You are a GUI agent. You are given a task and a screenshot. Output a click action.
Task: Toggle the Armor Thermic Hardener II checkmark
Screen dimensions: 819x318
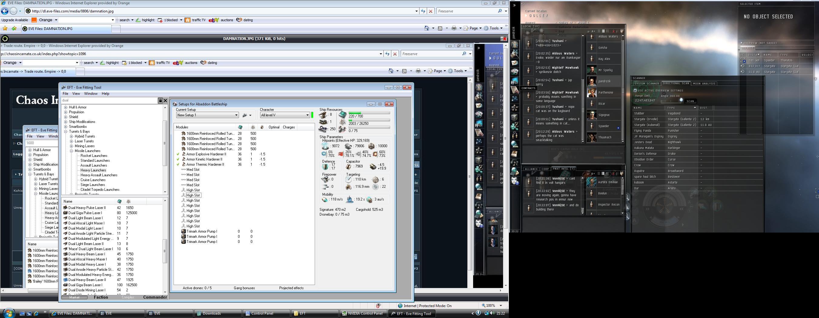coord(178,164)
